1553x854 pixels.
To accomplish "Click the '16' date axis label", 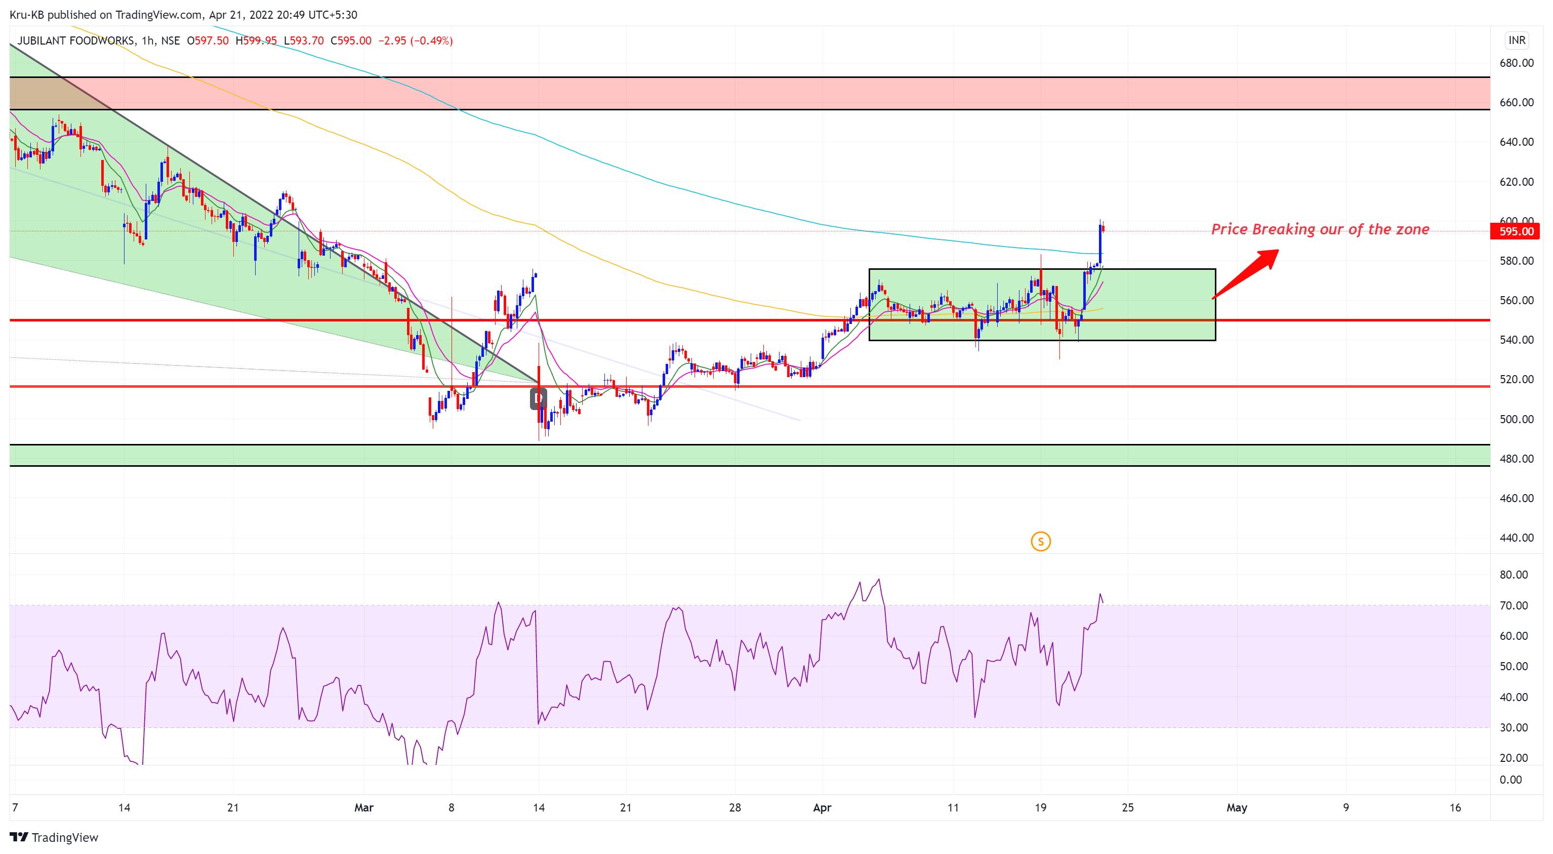I will tap(1455, 807).
